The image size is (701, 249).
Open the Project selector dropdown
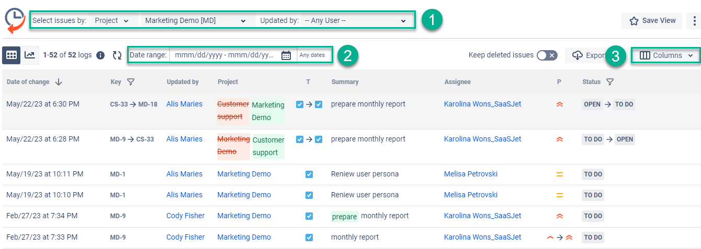(111, 21)
